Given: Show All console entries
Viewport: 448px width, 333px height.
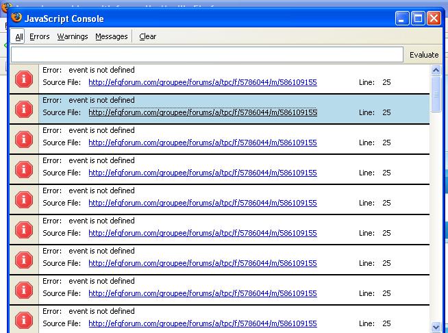Looking at the screenshot, I should (19, 36).
